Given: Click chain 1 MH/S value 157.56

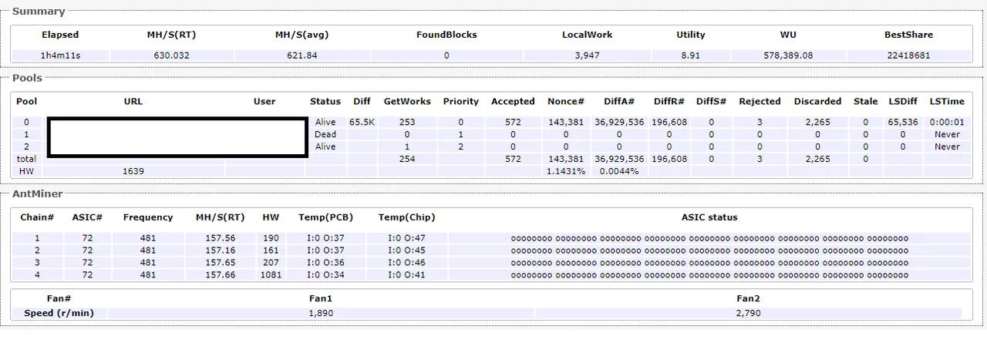Looking at the screenshot, I should coord(221,238).
